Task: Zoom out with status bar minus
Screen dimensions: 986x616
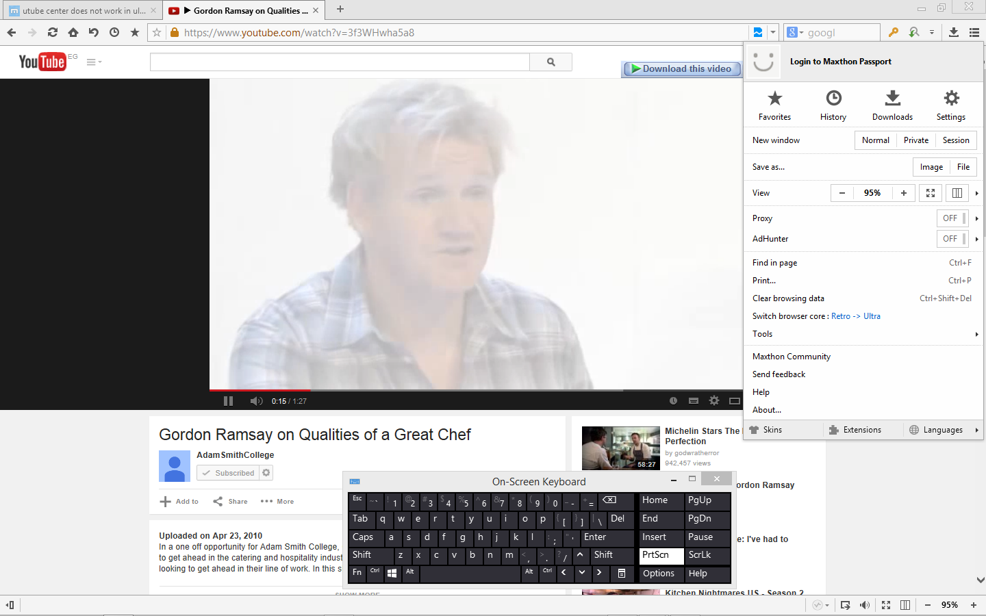Action: click(x=928, y=605)
